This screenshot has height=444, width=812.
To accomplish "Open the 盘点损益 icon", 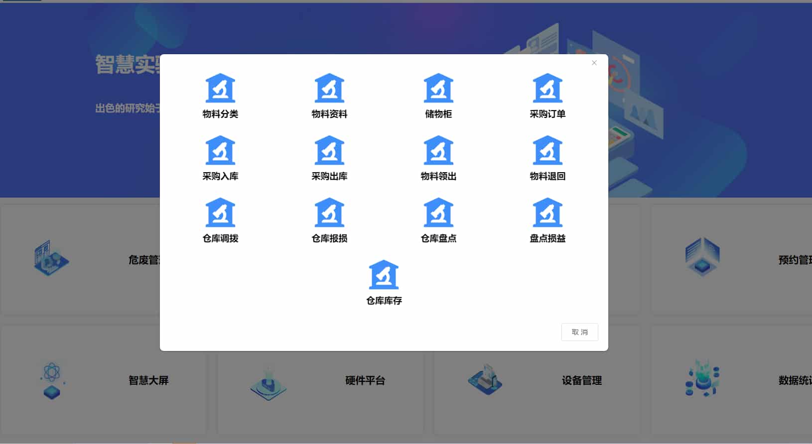I will pos(547,212).
